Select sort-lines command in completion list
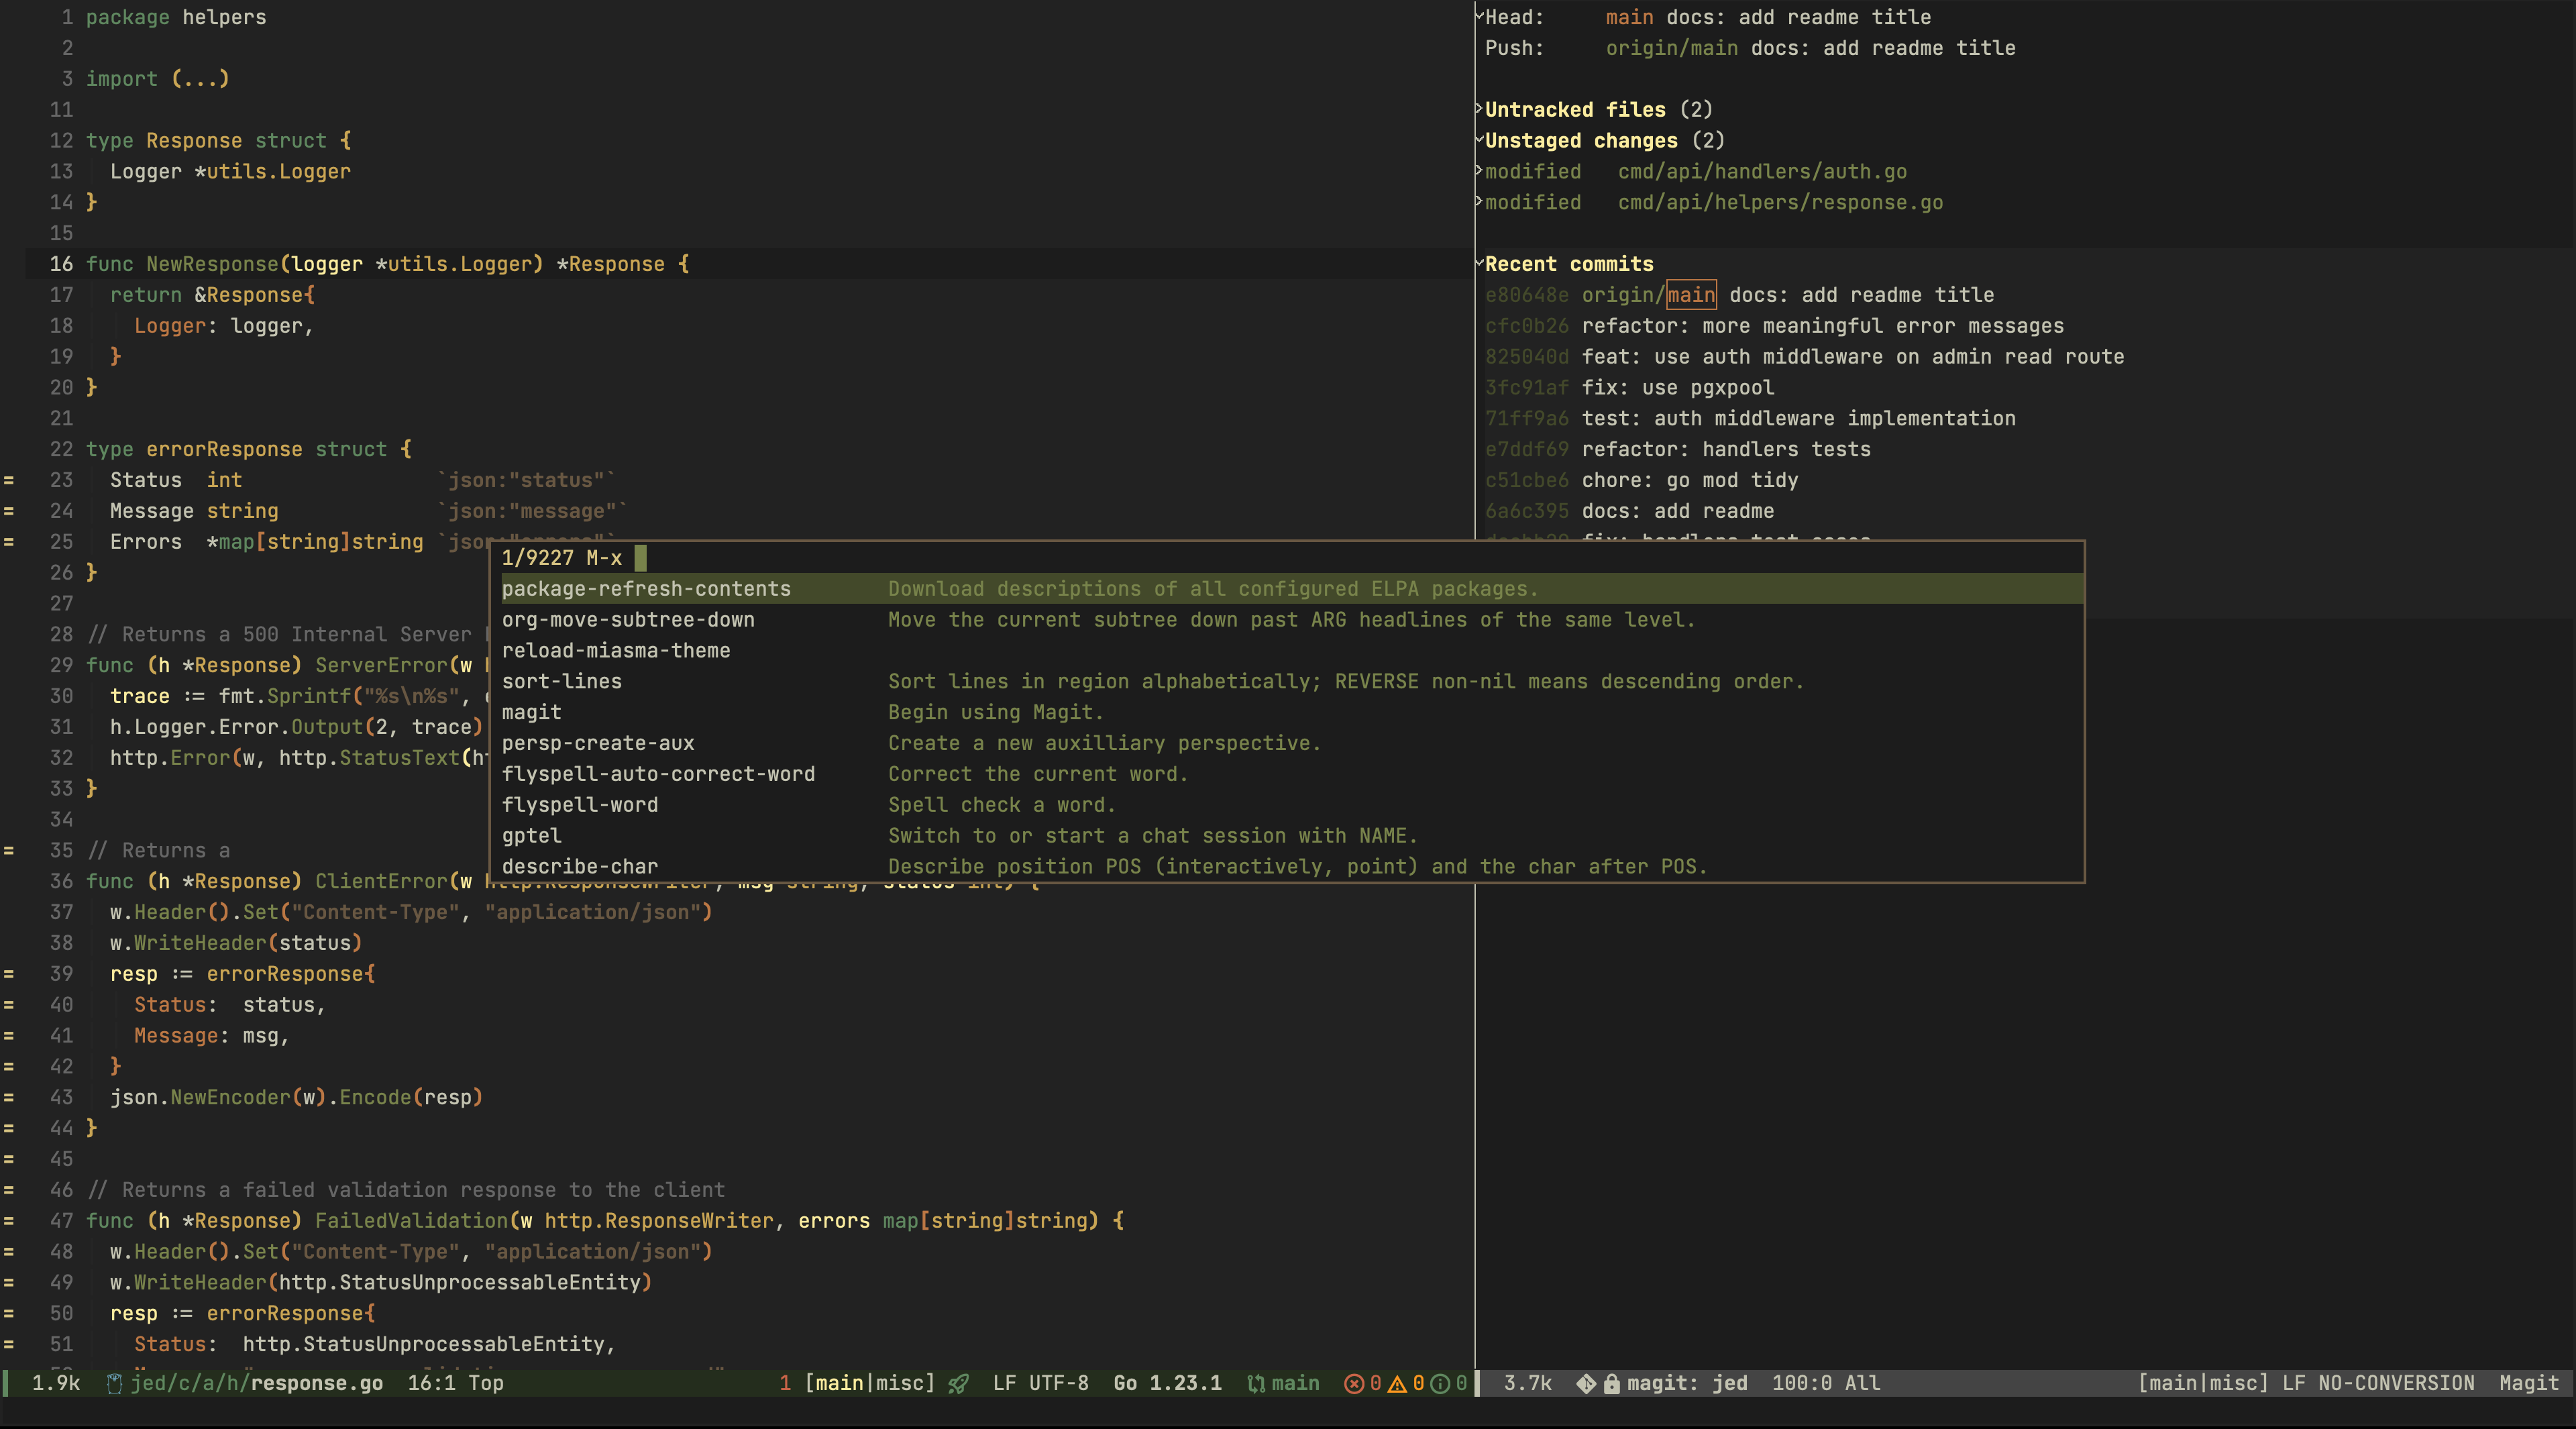Image resolution: width=2576 pixels, height=1429 pixels. click(1292, 682)
